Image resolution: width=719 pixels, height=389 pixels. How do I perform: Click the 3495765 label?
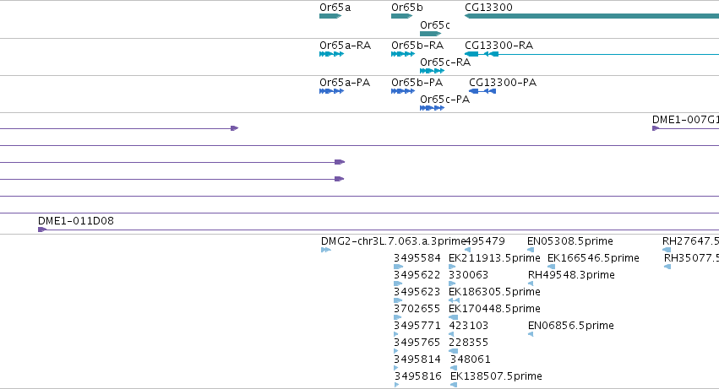click(x=417, y=343)
